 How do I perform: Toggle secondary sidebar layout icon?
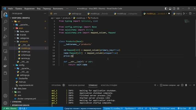pyautogui.click(x=174, y=9)
